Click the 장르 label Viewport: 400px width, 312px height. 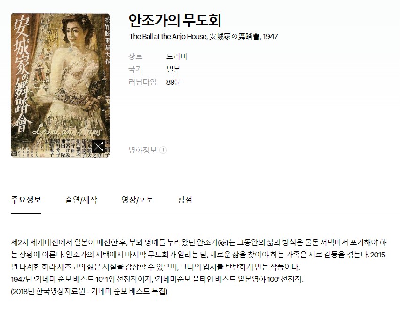click(135, 56)
